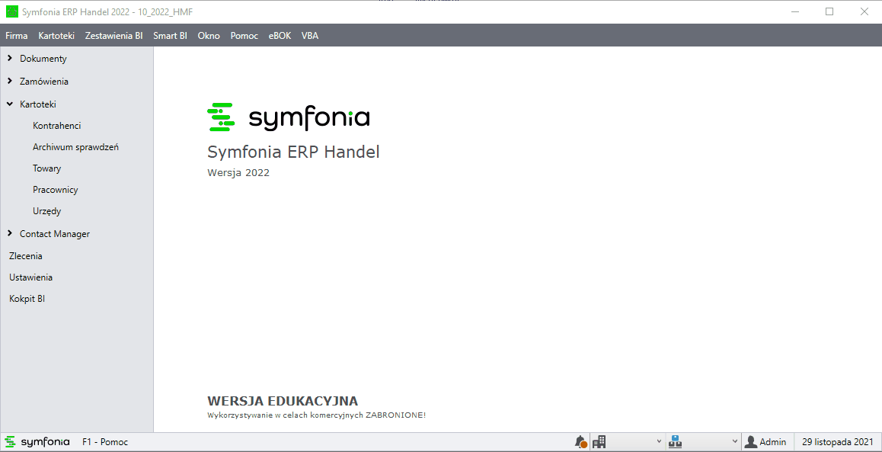The width and height of the screenshot is (882, 452).
Task: Click the Symfonia logo in status bar
Action: [x=38, y=442]
